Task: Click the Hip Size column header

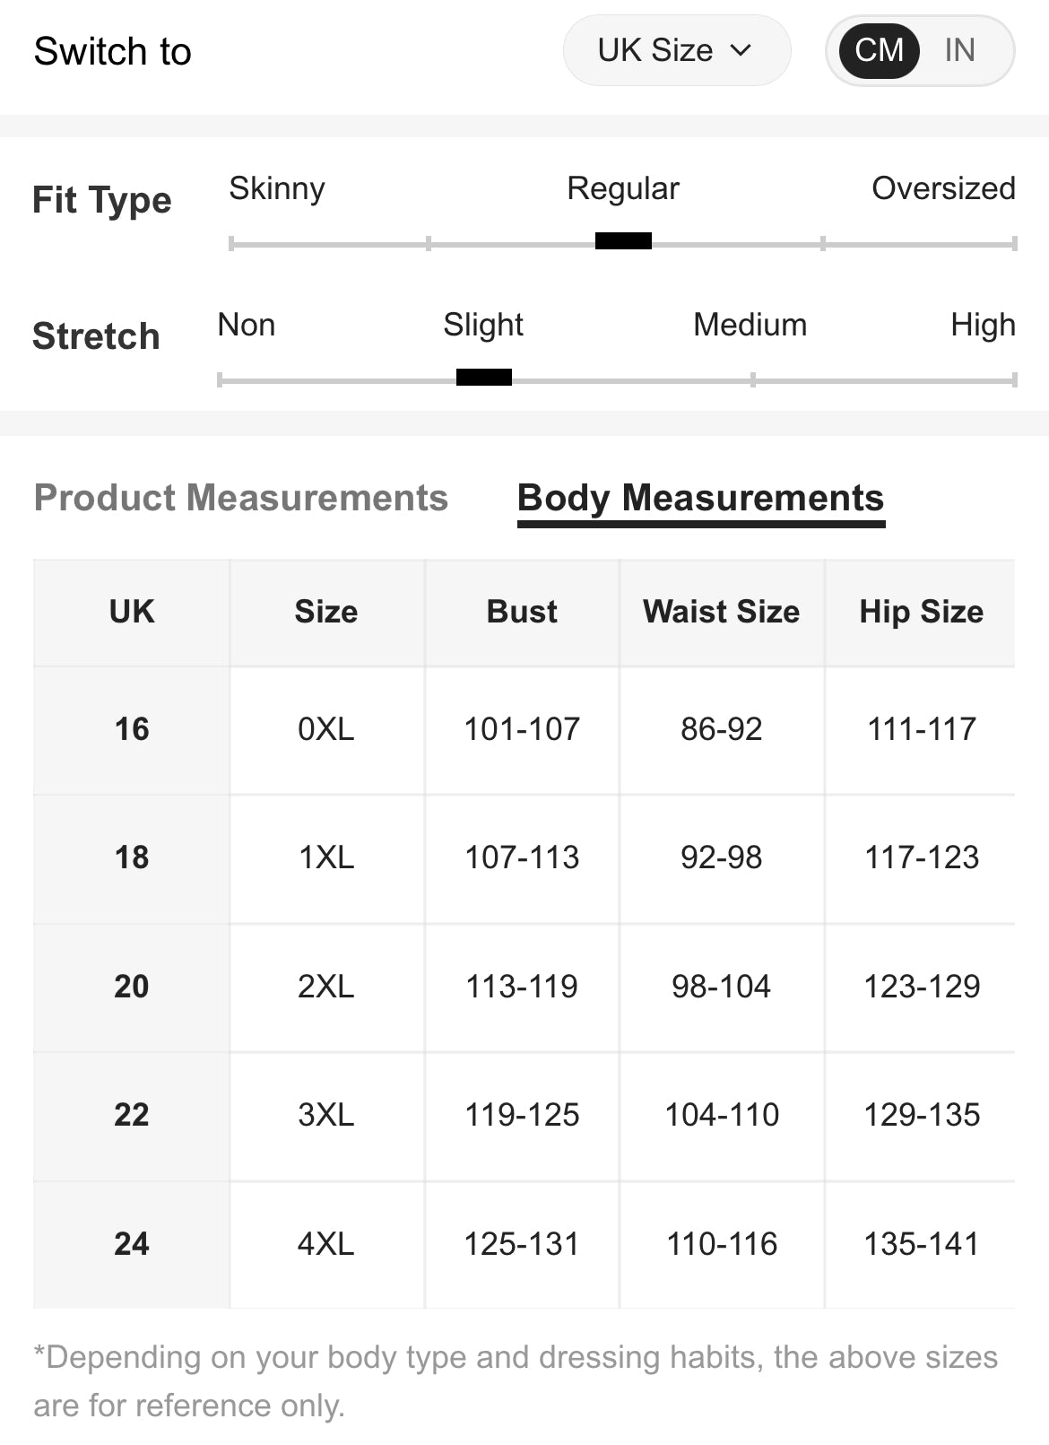Action: pos(921,612)
